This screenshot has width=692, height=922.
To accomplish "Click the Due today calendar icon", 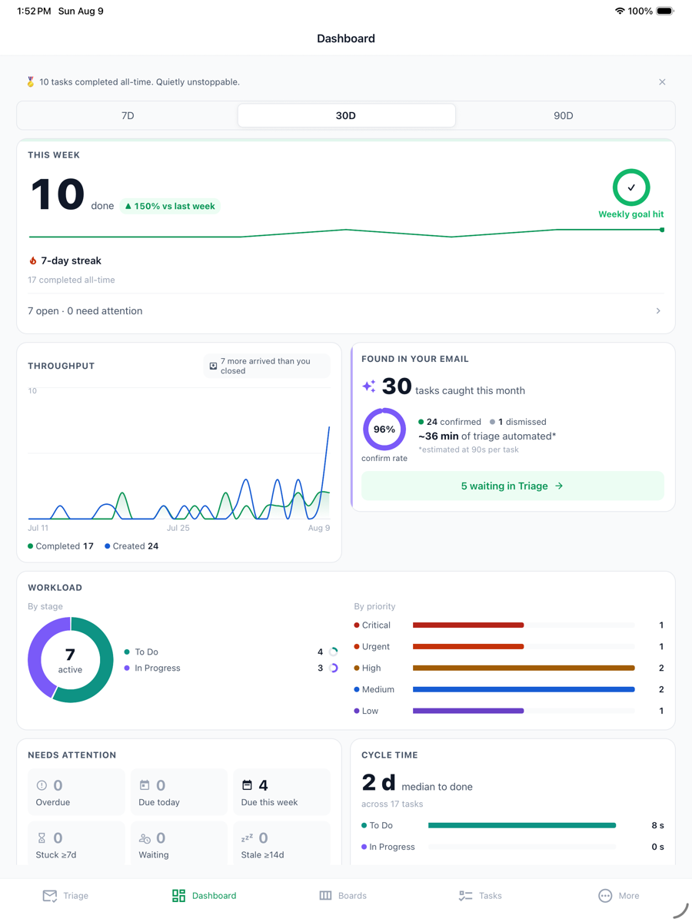I will click(145, 785).
